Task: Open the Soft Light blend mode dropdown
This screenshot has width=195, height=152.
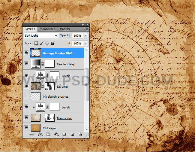Action: (41, 35)
